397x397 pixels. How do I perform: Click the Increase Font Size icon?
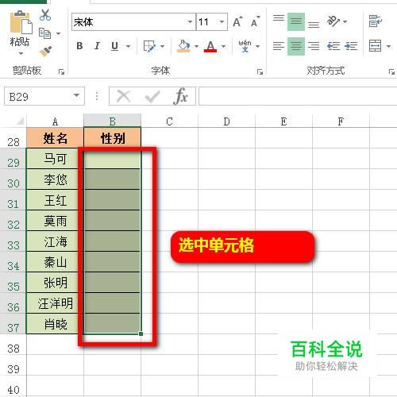[237, 21]
